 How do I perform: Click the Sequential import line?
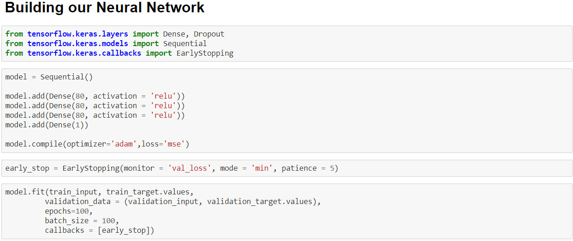pos(106,44)
